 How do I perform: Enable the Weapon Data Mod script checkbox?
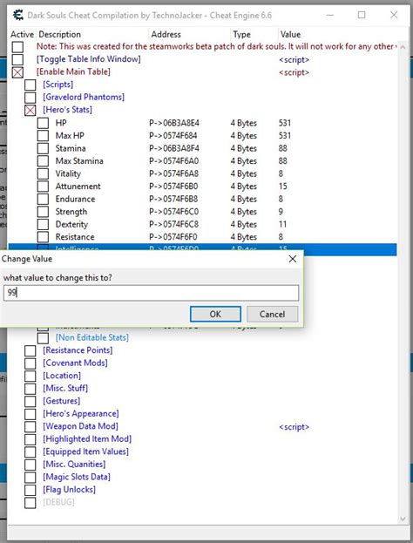click(x=30, y=427)
